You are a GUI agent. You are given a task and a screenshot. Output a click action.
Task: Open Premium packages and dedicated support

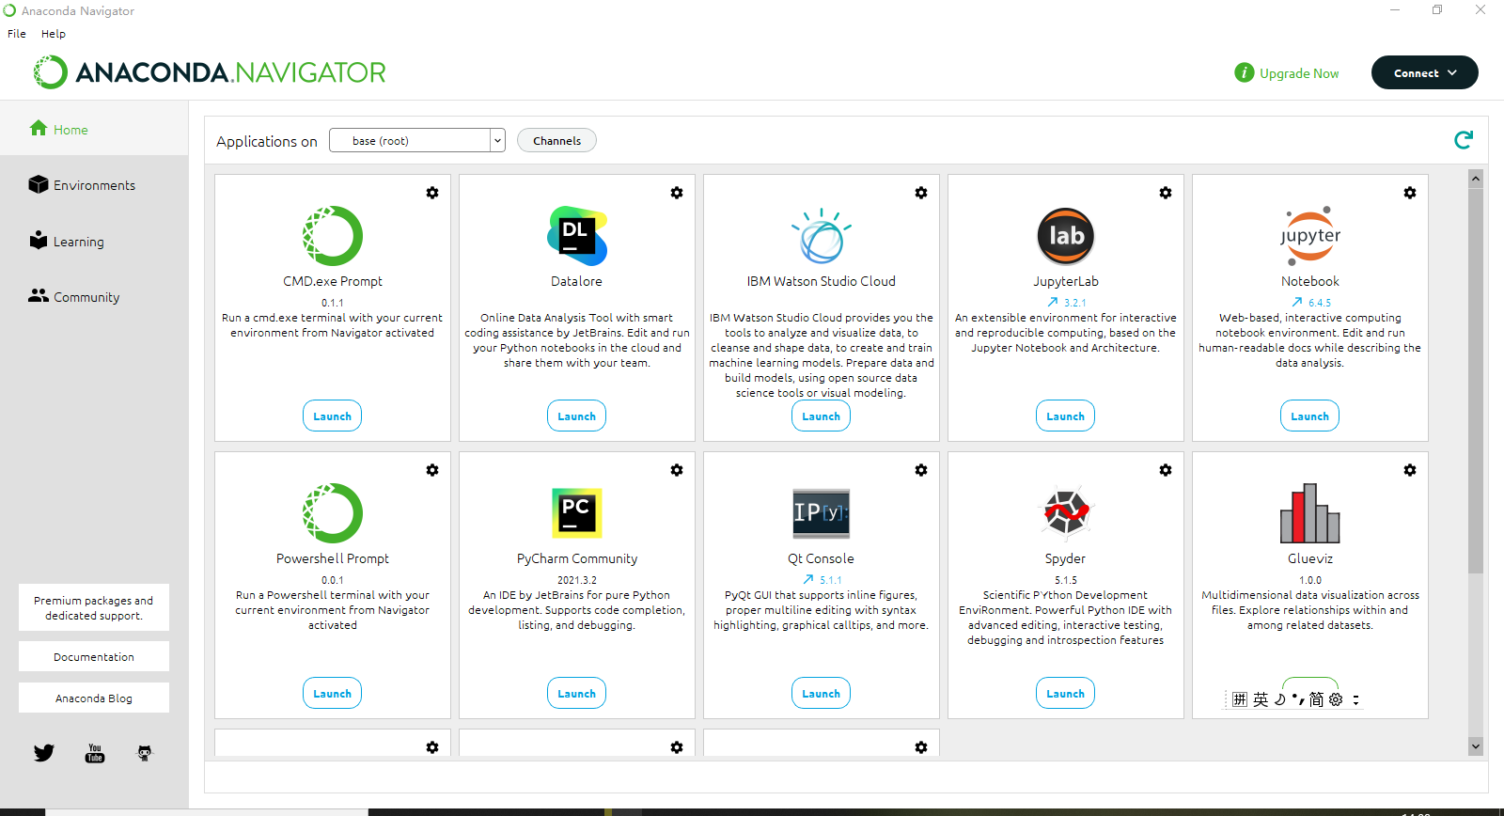pyautogui.click(x=94, y=607)
